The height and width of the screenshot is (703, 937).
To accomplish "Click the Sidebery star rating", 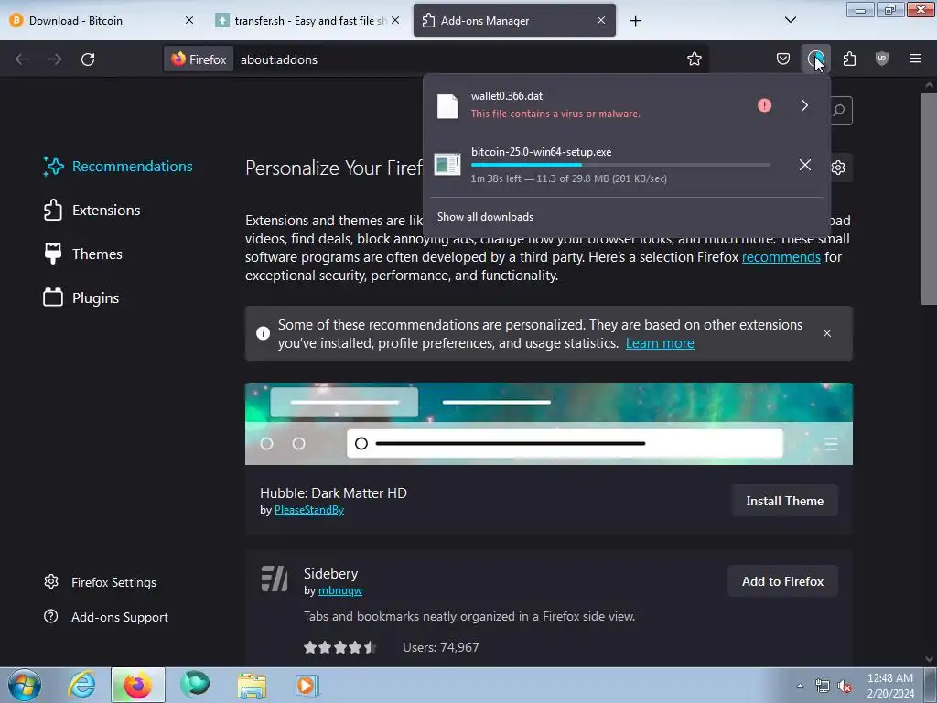I will [x=339, y=647].
